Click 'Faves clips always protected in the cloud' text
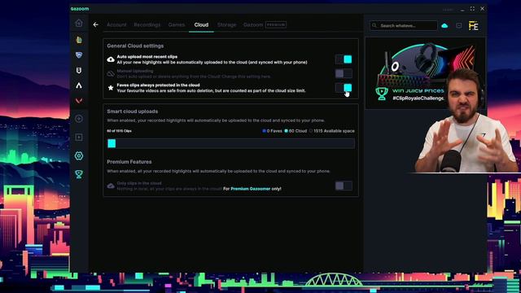The width and height of the screenshot is (521, 293). click(158, 85)
